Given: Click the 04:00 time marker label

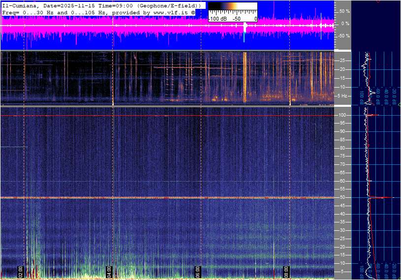Looking at the screenshot, I should click(x=110, y=272).
